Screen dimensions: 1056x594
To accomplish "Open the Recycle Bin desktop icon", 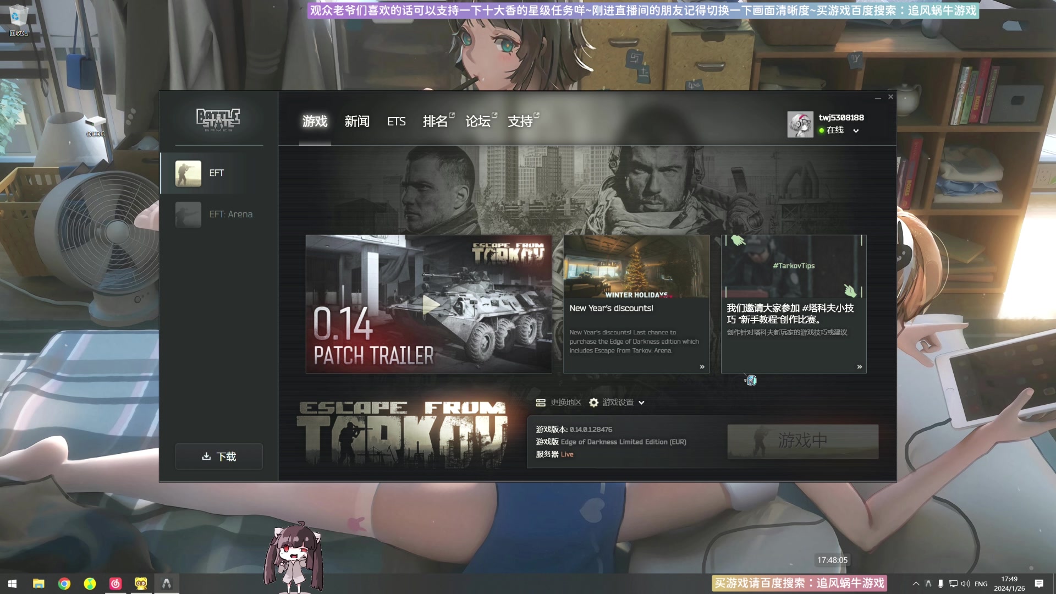I will [x=18, y=20].
